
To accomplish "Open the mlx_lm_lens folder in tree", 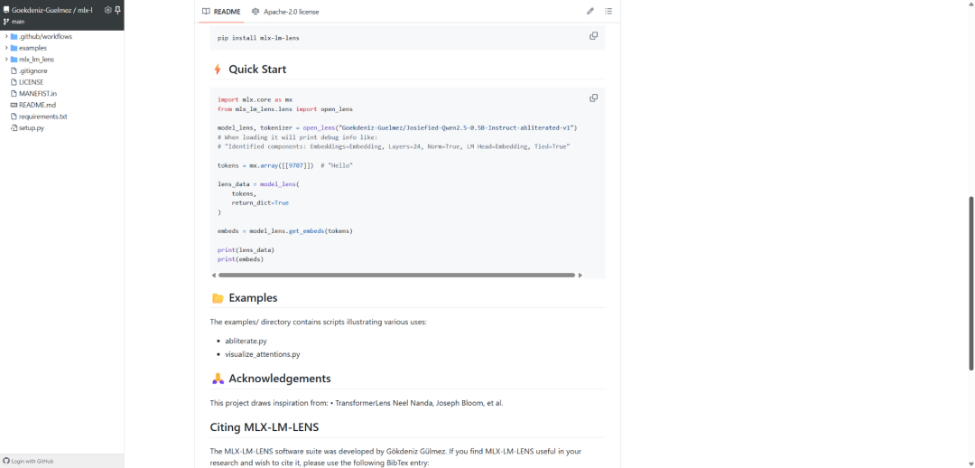I will [36, 59].
